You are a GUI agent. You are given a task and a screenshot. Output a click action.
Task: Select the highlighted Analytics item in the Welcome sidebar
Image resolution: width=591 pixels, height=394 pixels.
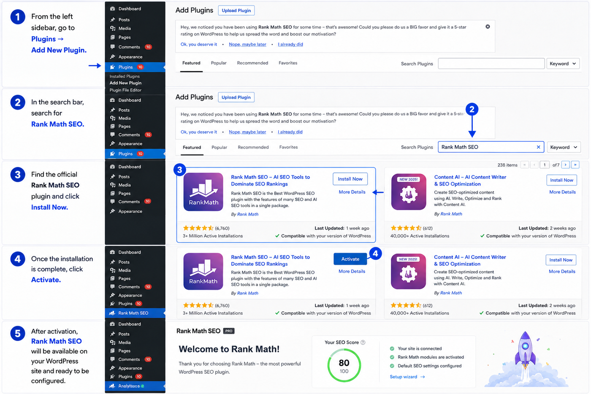135,386
